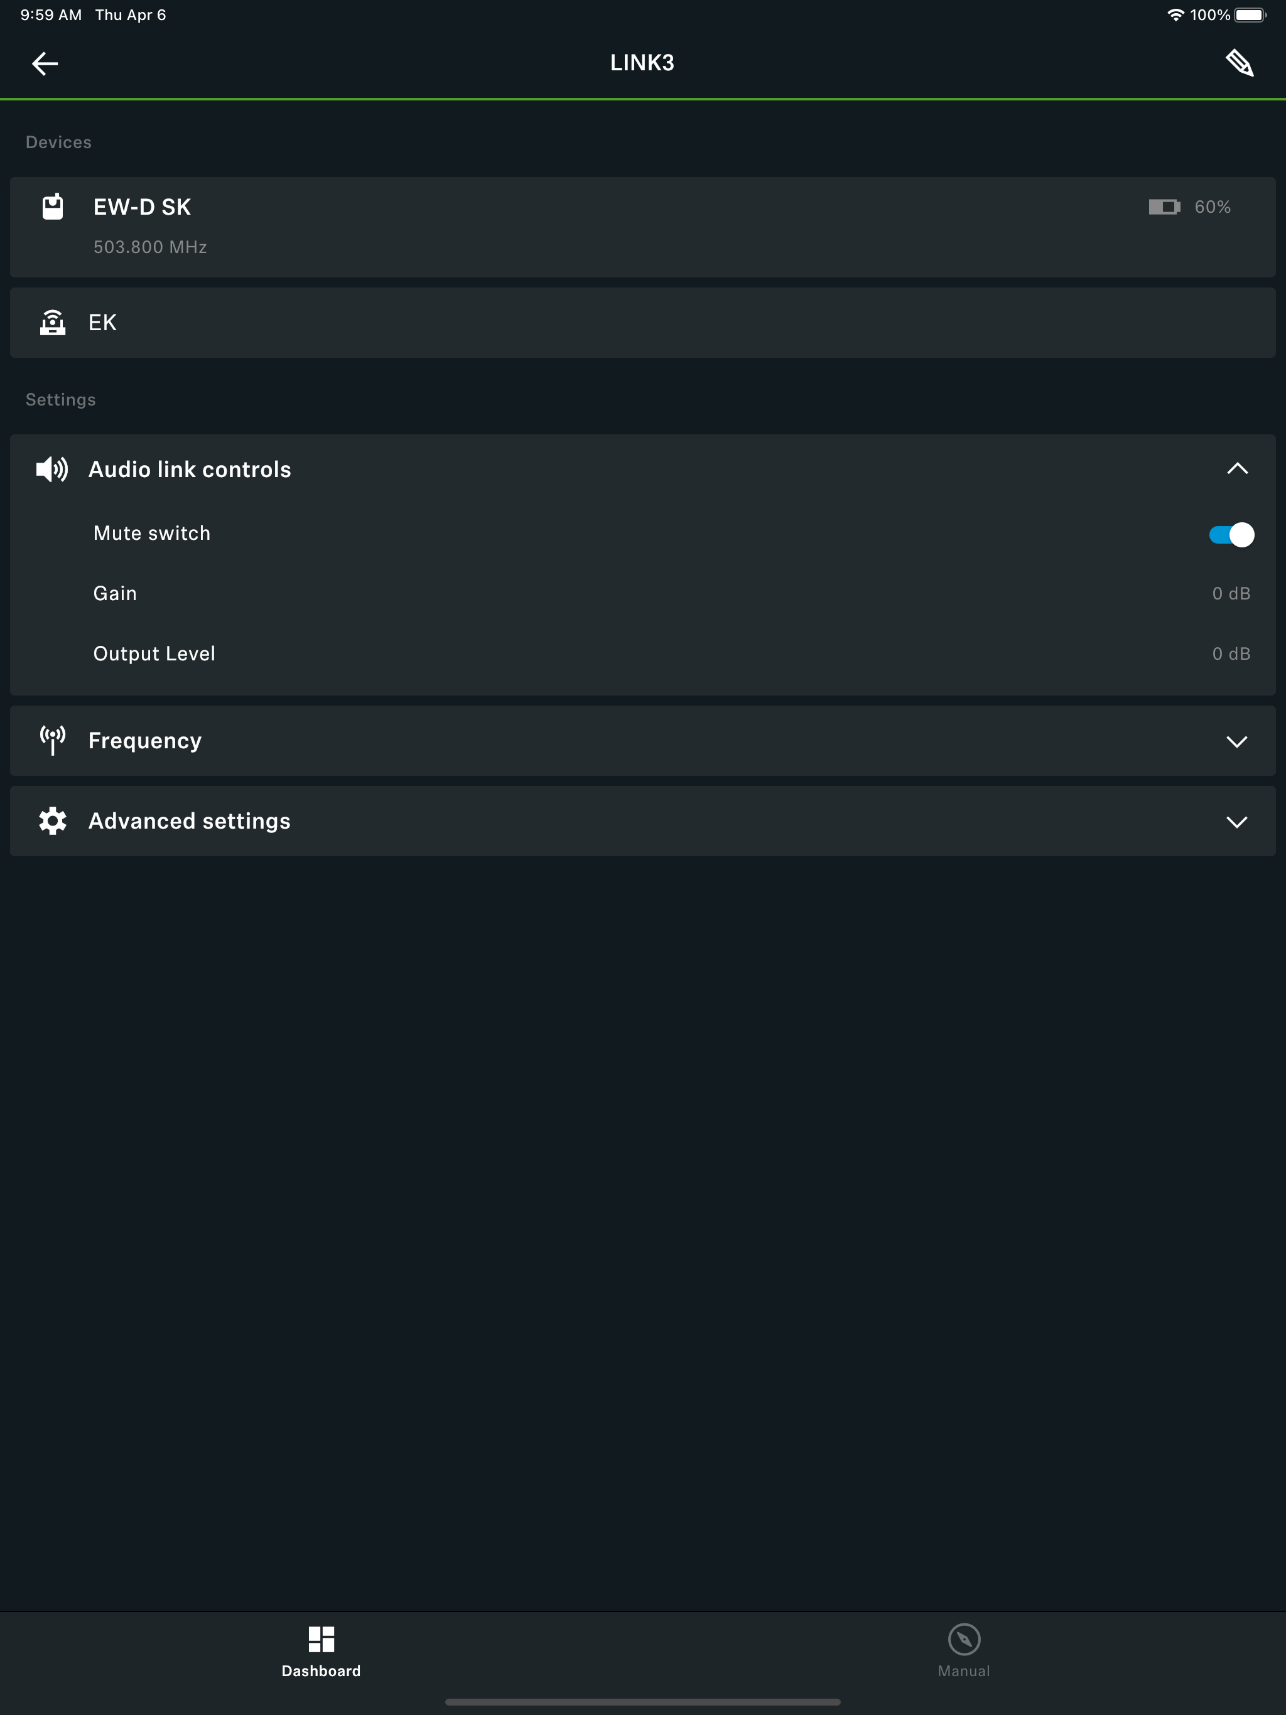Tap the EK receiver icon
1286x1715 pixels.
click(x=53, y=322)
